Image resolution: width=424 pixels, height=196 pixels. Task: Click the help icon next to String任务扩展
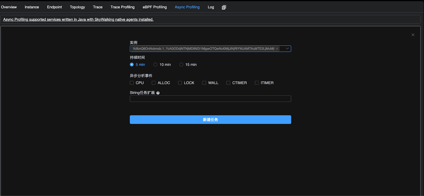158,93
